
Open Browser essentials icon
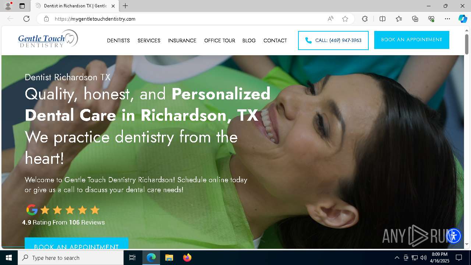(x=431, y=19)
